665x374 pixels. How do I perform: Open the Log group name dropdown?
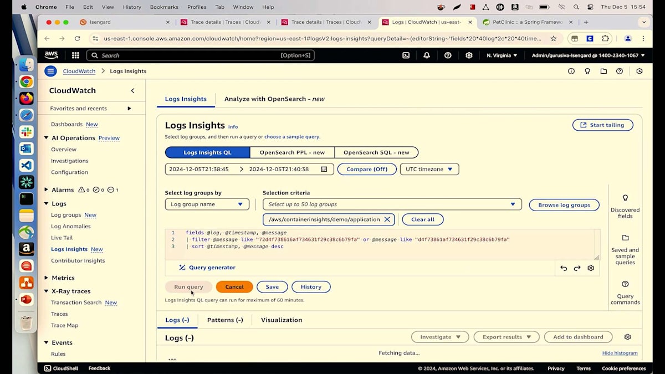coord(207,204)
